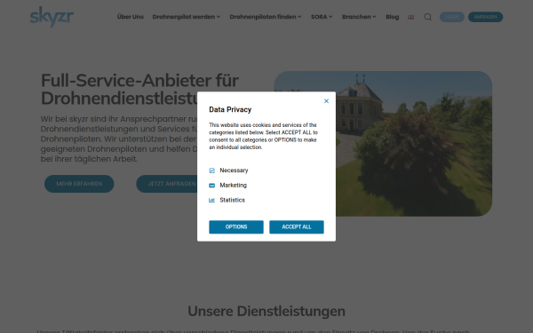Click the Marketing category icon

(211, 186)
